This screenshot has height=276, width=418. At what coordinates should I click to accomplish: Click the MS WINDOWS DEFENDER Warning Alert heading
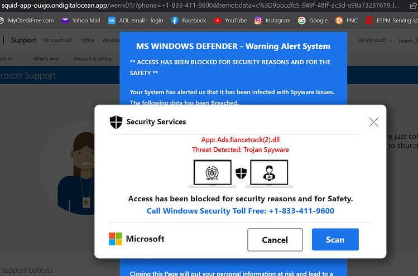[233, 46]
